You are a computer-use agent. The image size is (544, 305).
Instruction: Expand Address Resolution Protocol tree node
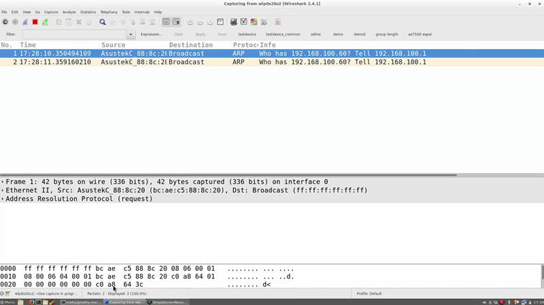(x=3, y=199)
